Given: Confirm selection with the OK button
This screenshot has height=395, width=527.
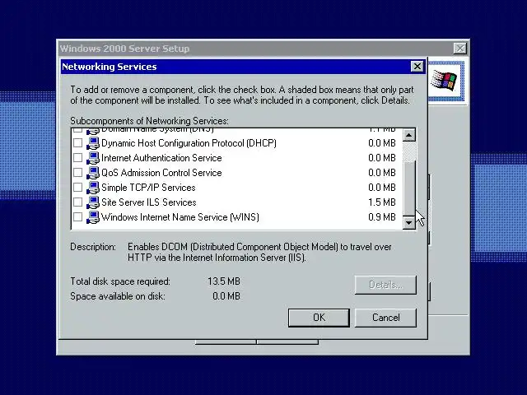Looking at the screenshot, I should (x=319, y=318).
